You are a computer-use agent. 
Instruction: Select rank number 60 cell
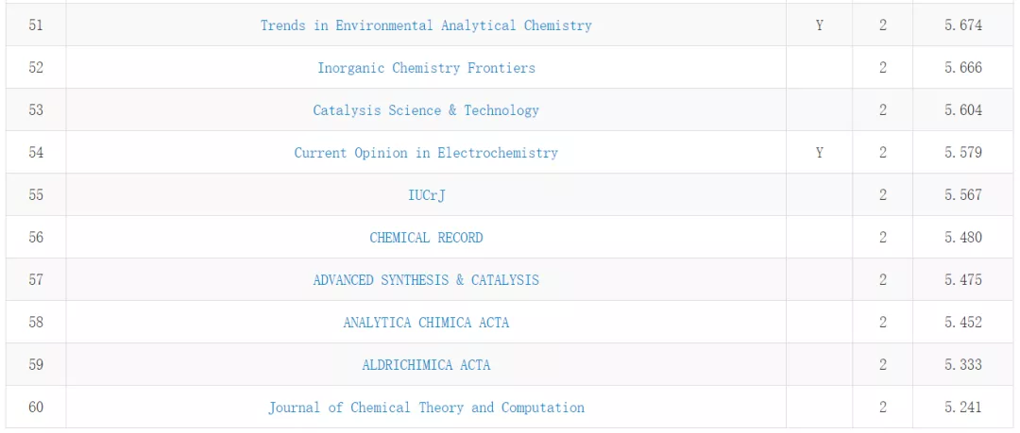point(36,408)
